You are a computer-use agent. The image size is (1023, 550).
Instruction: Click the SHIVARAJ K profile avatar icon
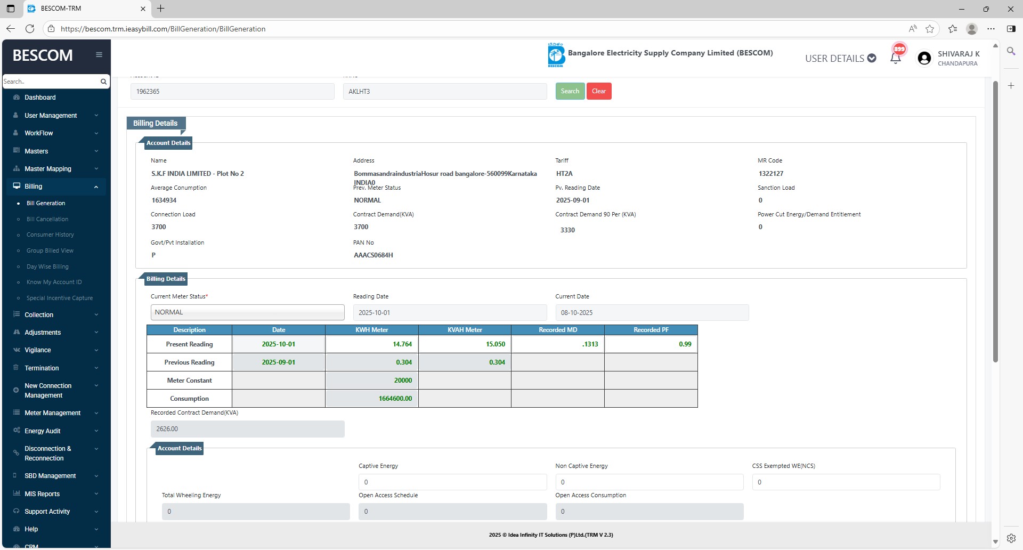pyautogui.click(x=924, y=58)
